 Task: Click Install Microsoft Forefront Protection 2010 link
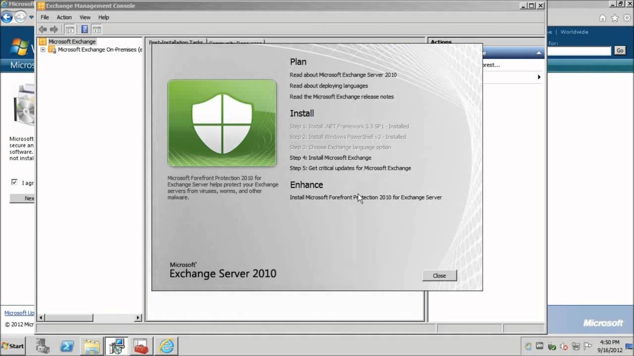coord(366,197)
